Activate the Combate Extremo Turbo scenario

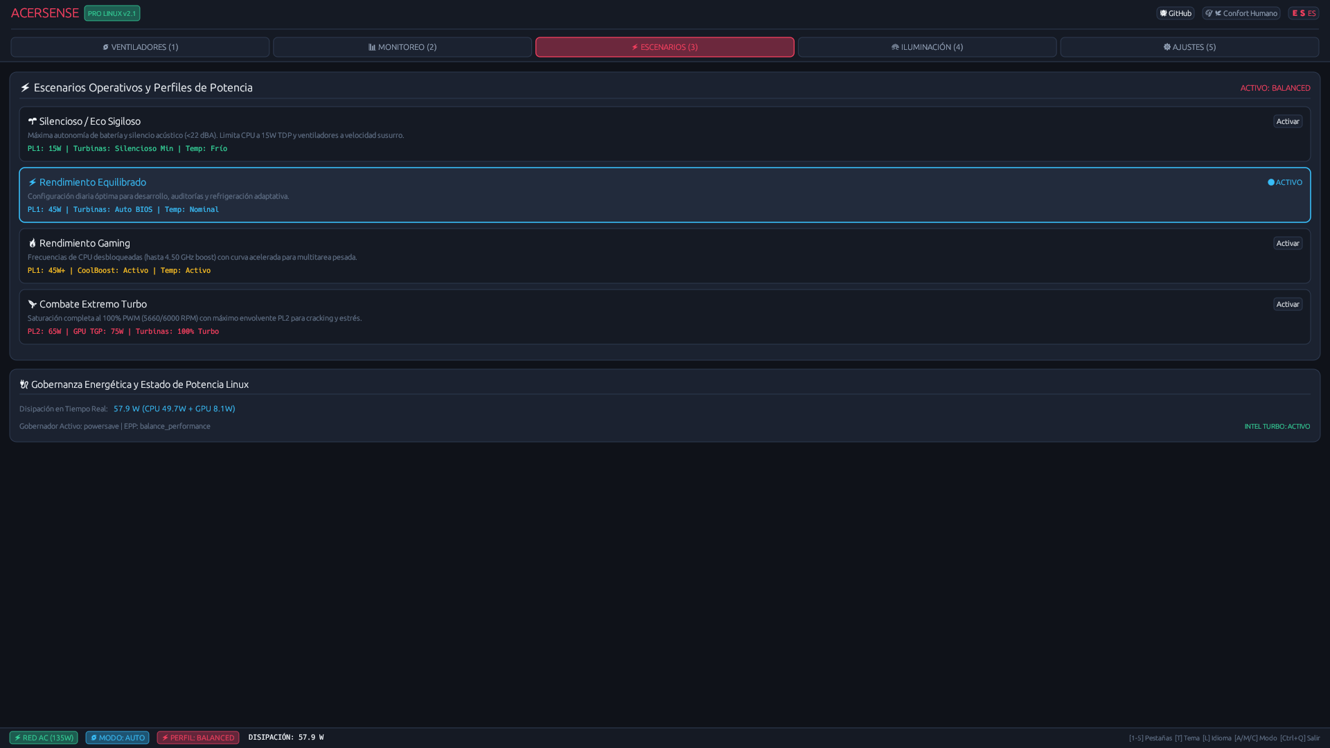click(x=1288, y=304)
